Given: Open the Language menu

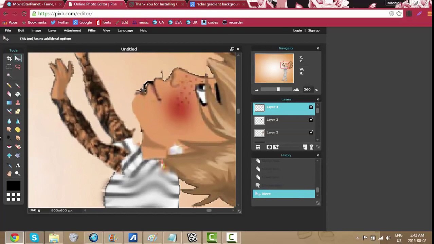Looking at the screenshot, I should (125, 30).
